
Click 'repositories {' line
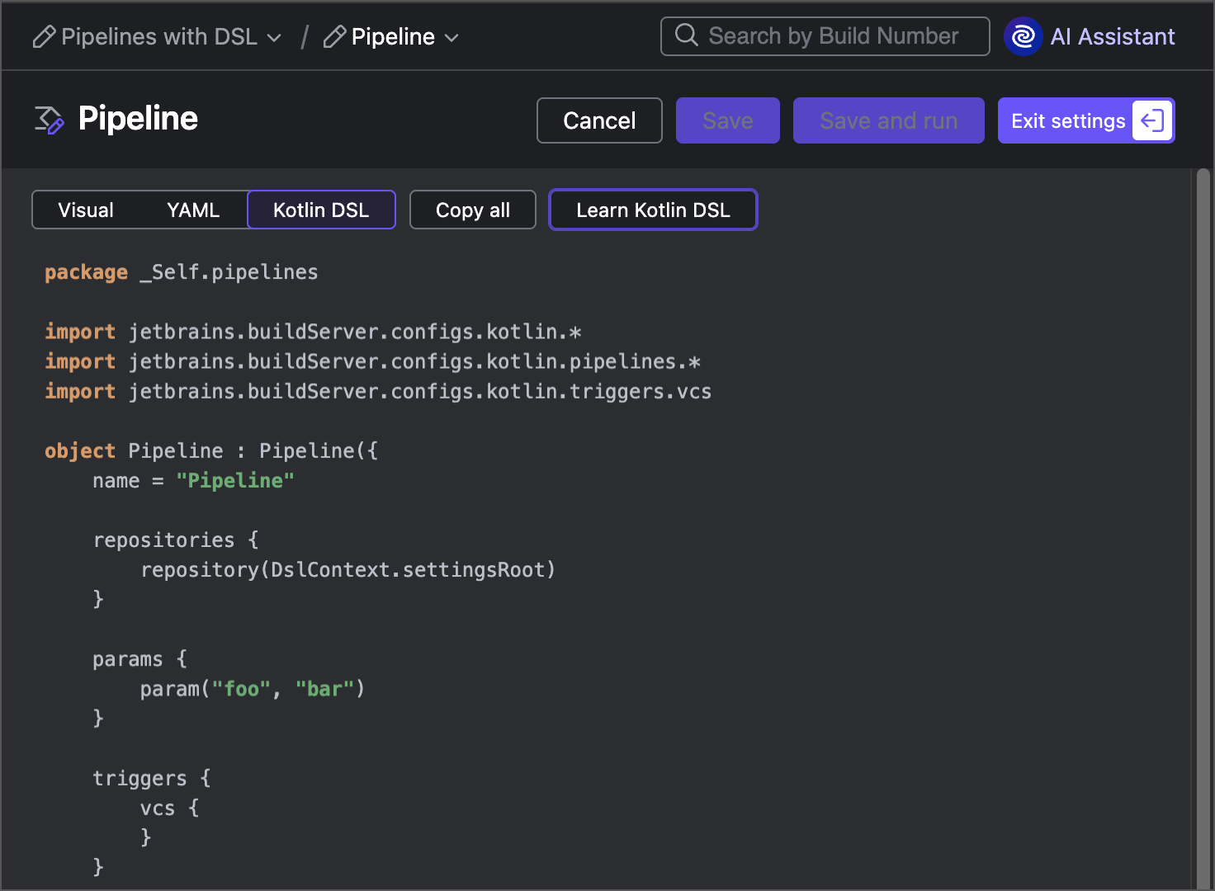pos(176,540)
